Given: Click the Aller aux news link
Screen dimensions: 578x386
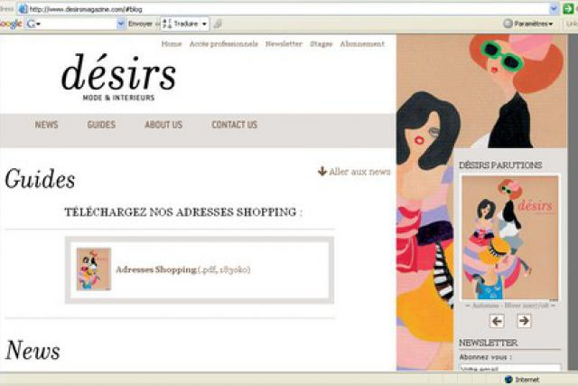Looking at the screenshot, I should (359, 172).
